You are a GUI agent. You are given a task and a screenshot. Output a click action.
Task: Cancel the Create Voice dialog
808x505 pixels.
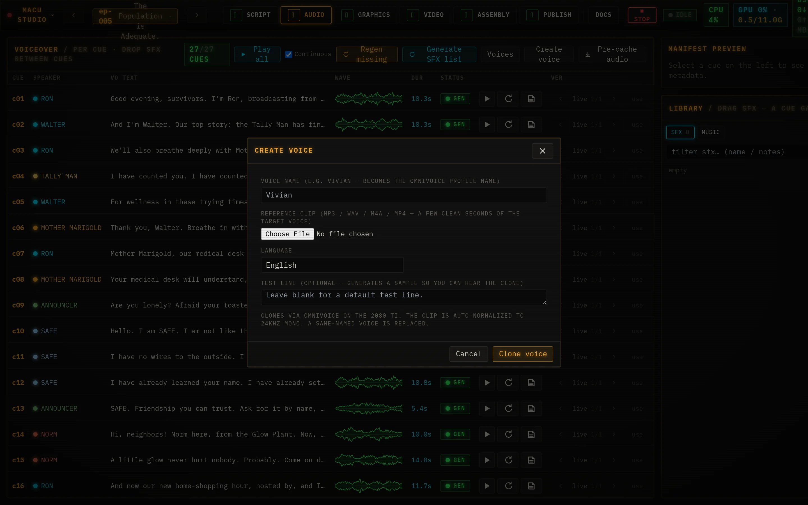[x=469, y=354]
